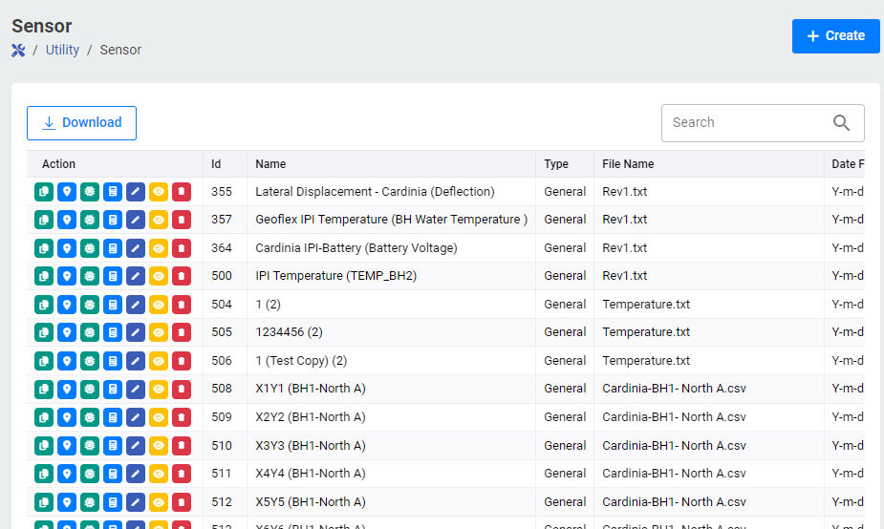Screen dimensions: 884x529
Task: View sensor 355 with the eye icon
Action: 159,192
